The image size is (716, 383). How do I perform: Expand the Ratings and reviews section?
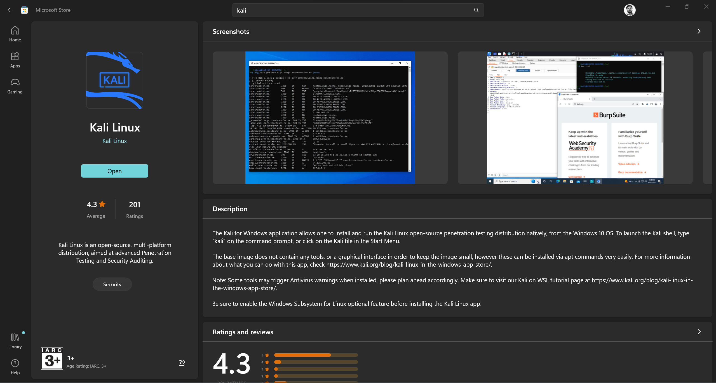(x=699, y=332)
